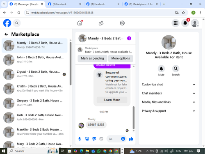Click the conversation list scrollbar
The width and height of the screenshot is (205, 154).
pos(71,64)
